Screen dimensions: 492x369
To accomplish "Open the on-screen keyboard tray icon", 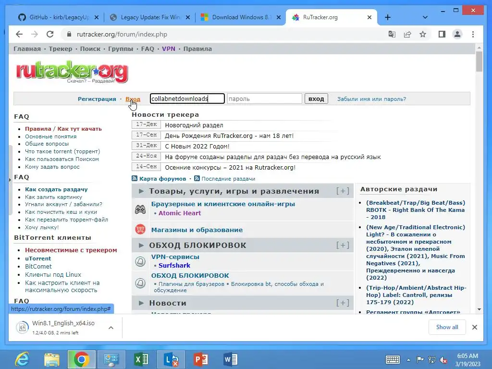I will (393, 359).
